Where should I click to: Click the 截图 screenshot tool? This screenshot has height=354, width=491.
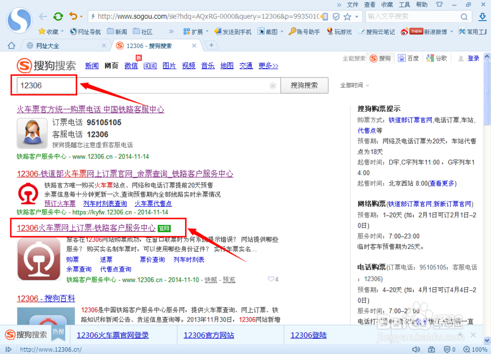coord(268,31)
